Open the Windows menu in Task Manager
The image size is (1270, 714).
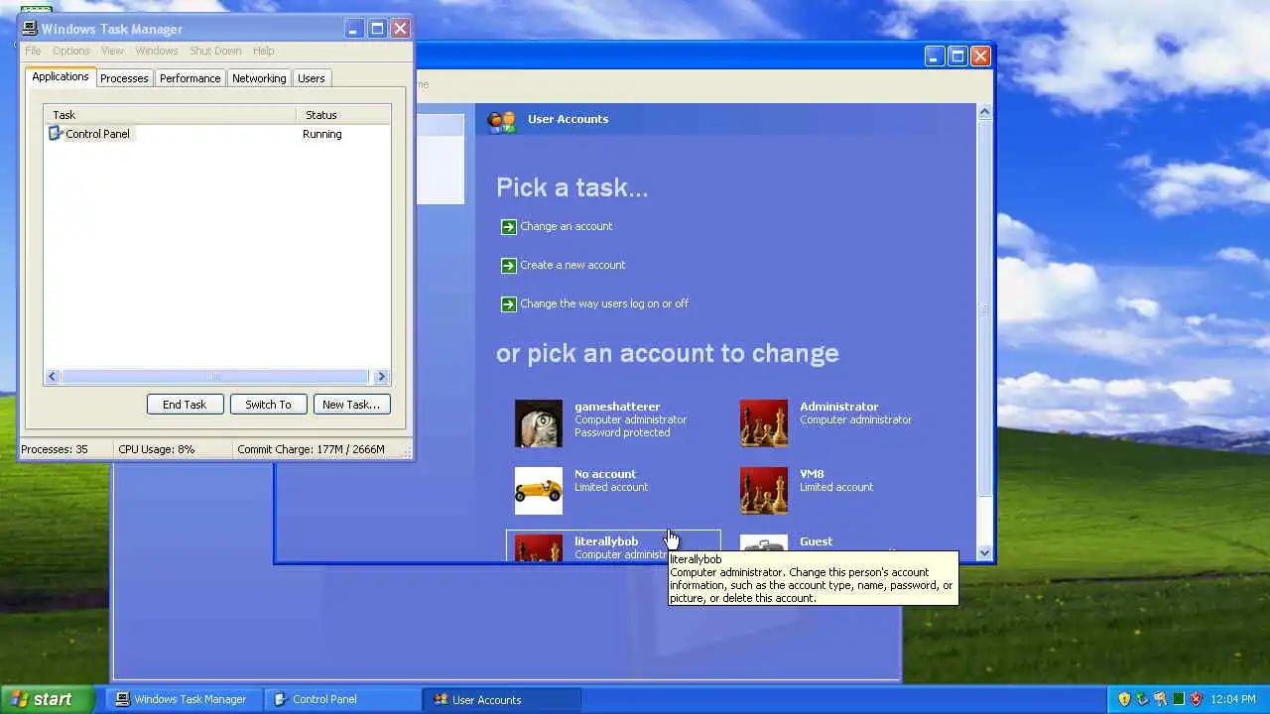tap(157, 51)
